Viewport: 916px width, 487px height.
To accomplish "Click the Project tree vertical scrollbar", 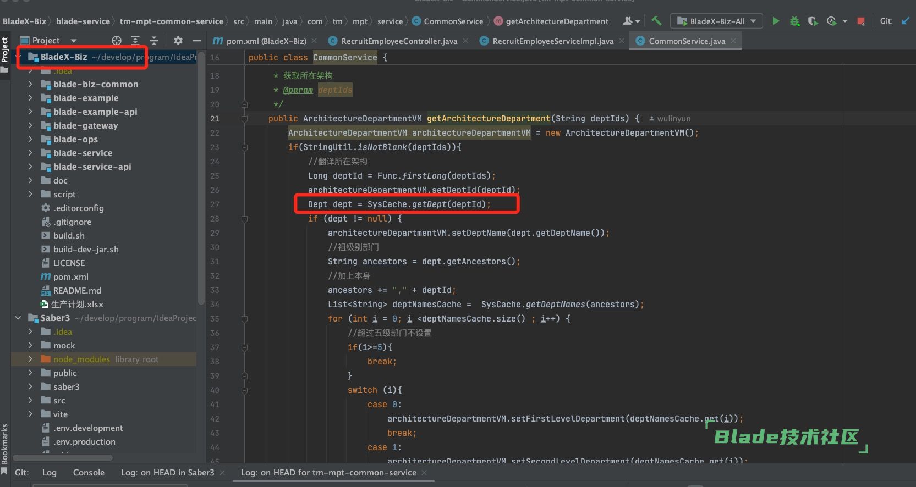I will [201, 179].
